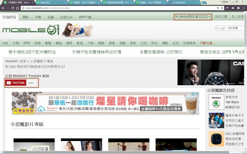Open the 討論群組 top tab
This screenshot has height=154, width=247.
coord(9,17)
